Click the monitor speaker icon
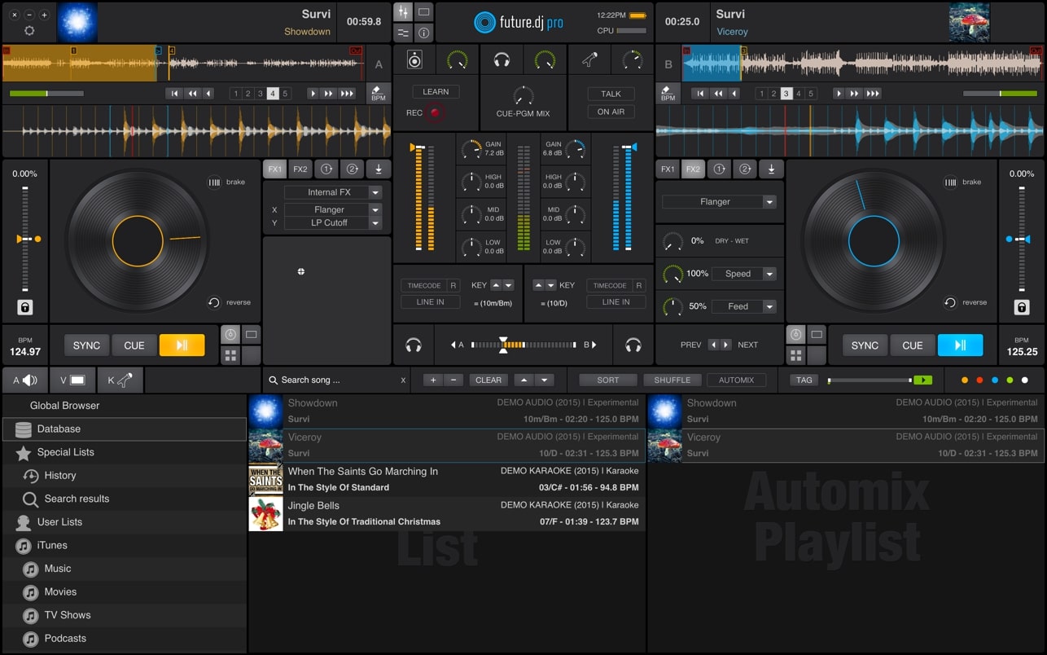Screen dimensions: 1047x655 414,59
